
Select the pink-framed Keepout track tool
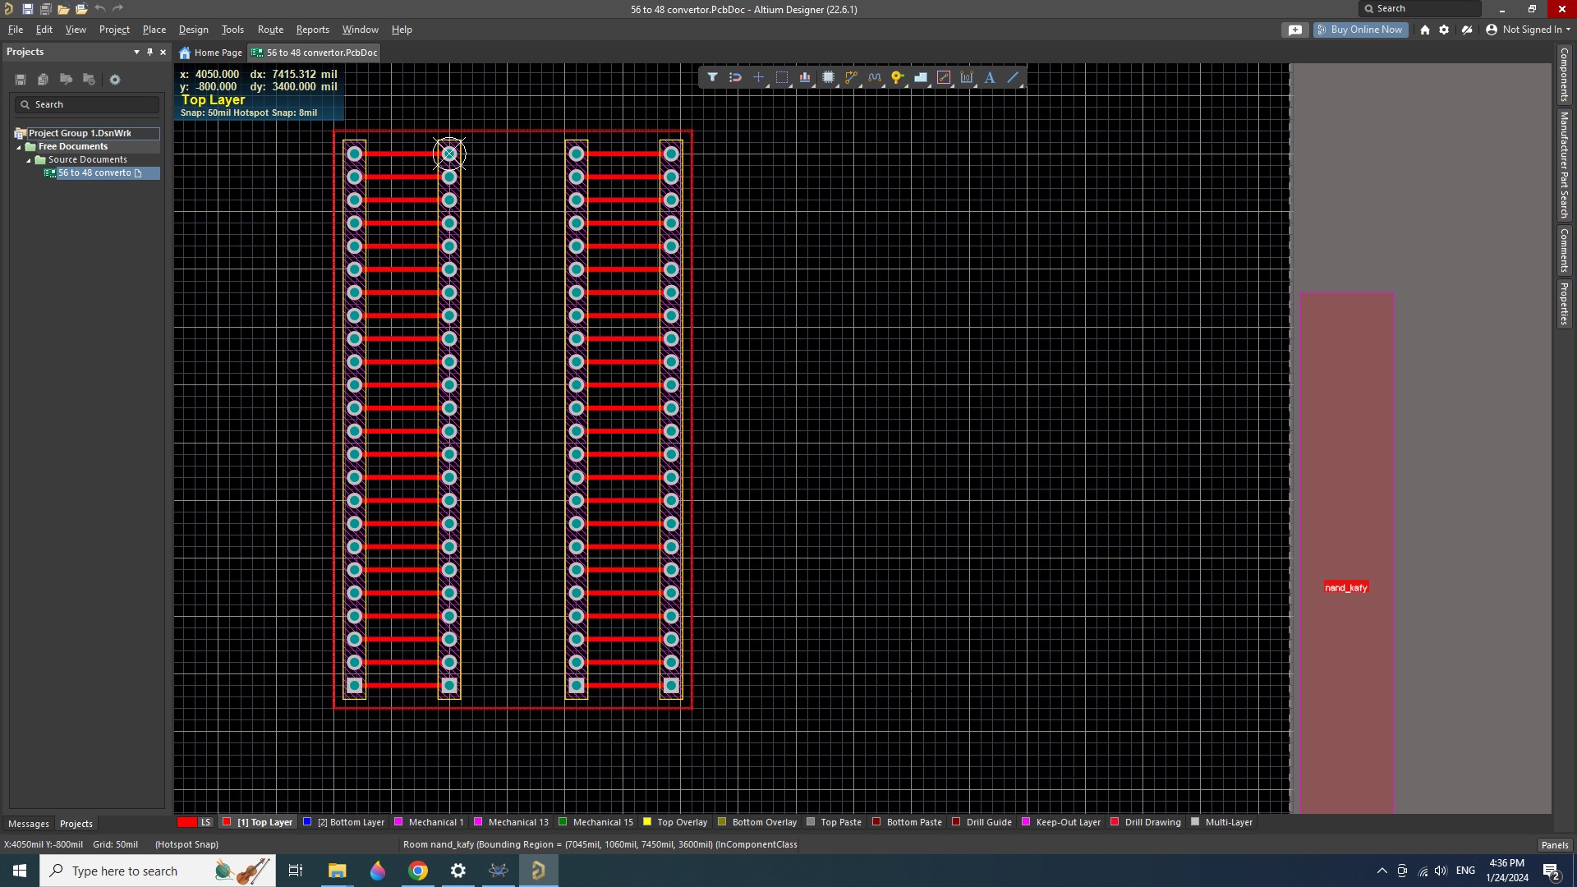944,77
